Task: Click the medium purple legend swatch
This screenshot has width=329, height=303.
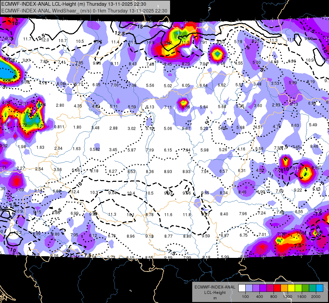Action: point(256,288)
